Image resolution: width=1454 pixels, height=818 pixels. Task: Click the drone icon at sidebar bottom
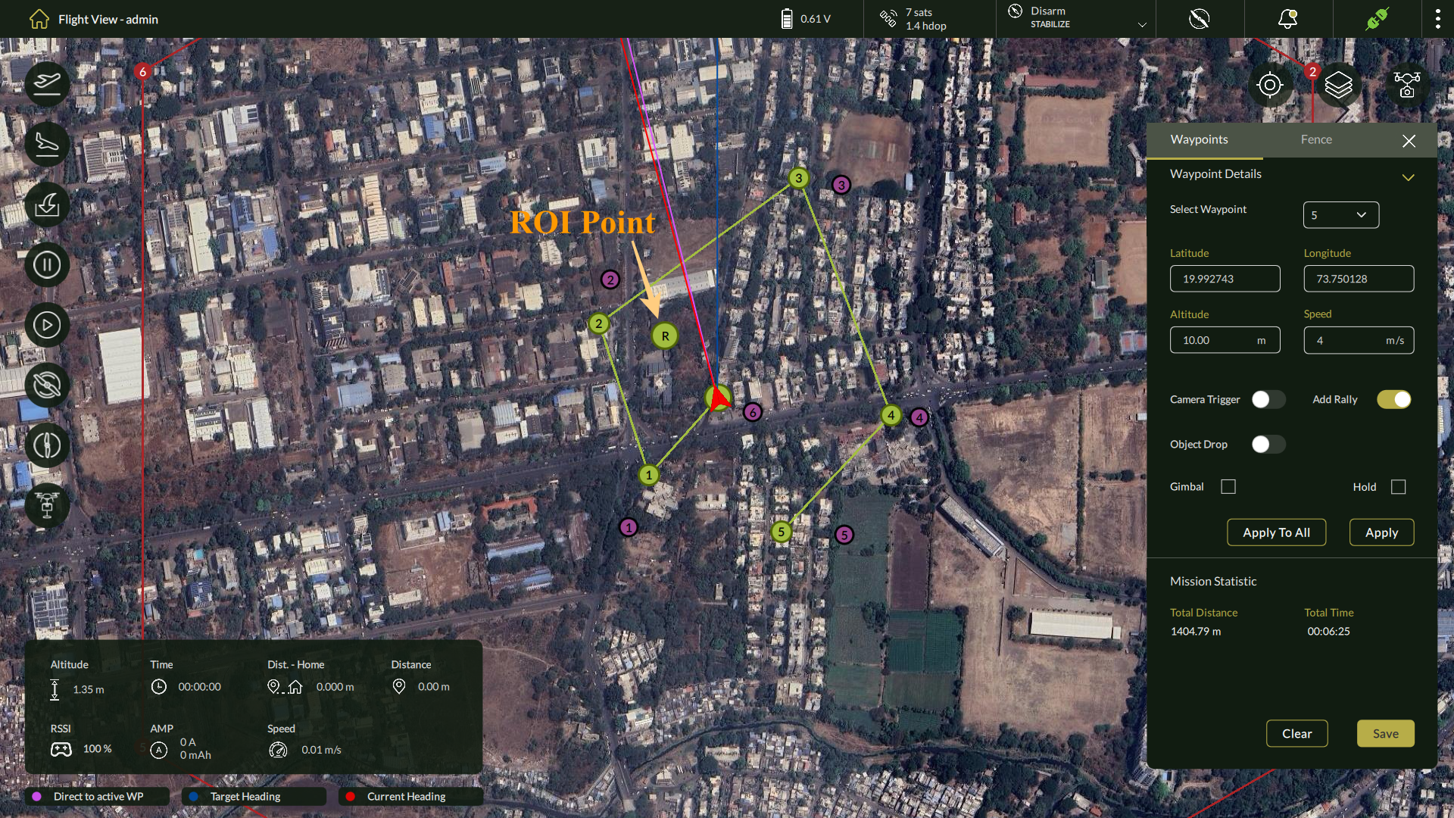[x=47, y=505]
